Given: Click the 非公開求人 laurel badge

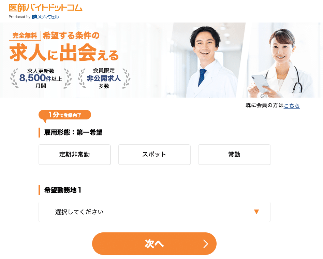Looking at the screenshot, I should 104,78.
